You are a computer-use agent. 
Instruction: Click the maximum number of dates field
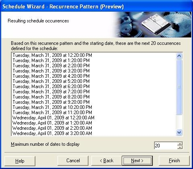(x=166, y=145)
